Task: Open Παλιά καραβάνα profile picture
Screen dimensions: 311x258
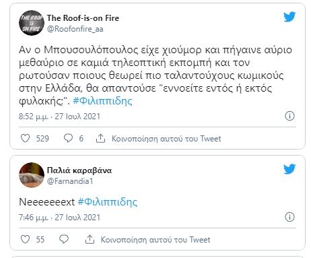Action: tap(32, 175)
